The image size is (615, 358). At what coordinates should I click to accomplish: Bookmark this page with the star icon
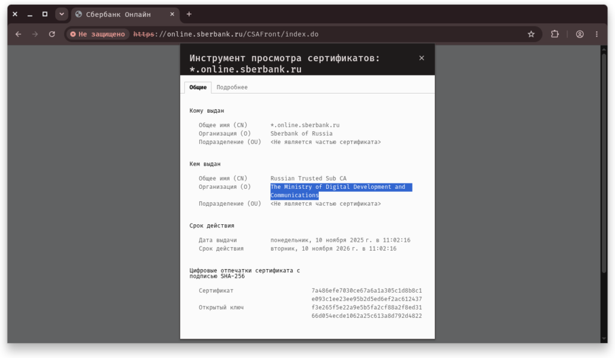pos(531,34)
